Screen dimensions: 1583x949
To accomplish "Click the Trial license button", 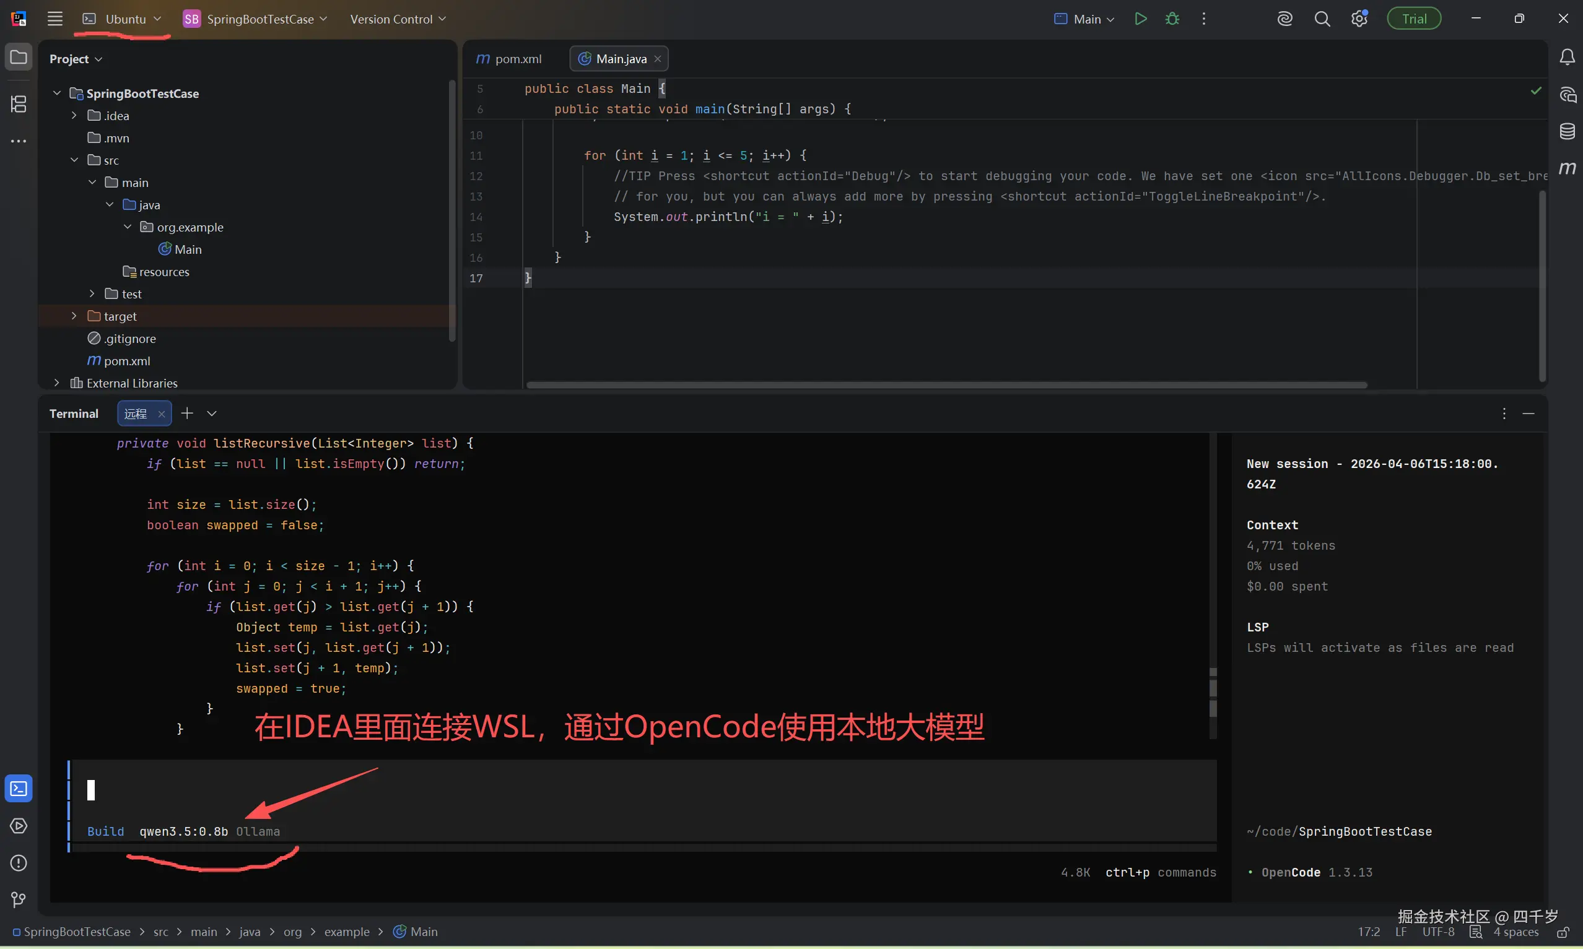I will (1413, 18).
